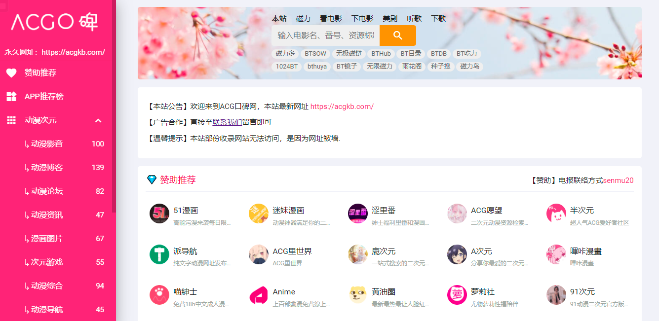Image resolution: width=659 pixels, height=321 pixels.
Task: Select the 磁力 search tab
Action: [303, 19]
